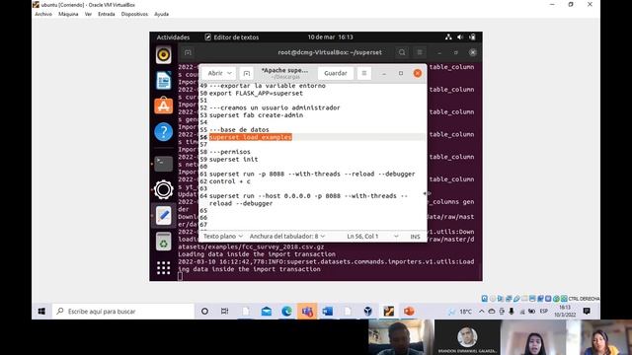
Task: Switch to Microsoft Teams on taskbar
Action: click(307, 312)
